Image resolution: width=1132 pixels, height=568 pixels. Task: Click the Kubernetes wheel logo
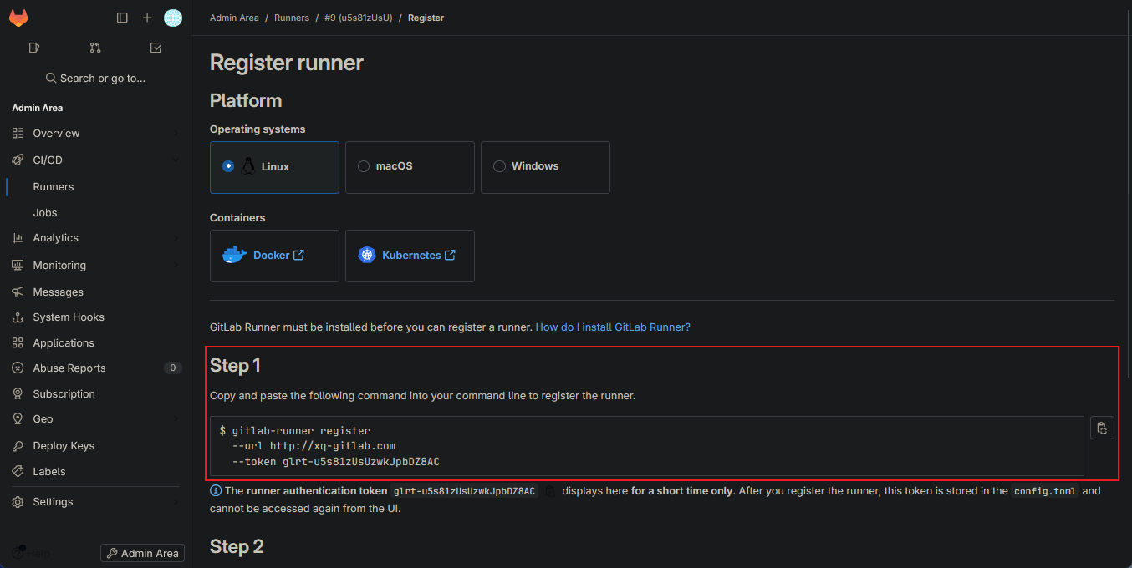click(x=367, y=255)
